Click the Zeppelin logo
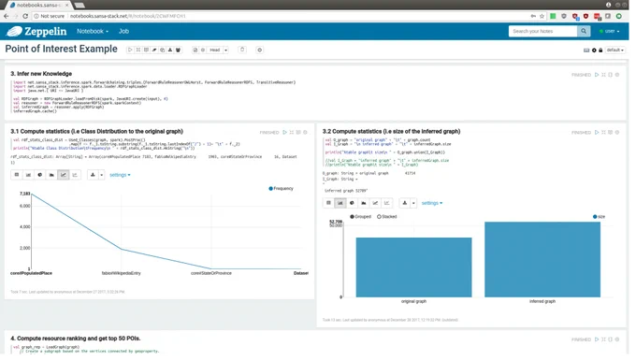636x361 pixels. click(x=36, y=31)
